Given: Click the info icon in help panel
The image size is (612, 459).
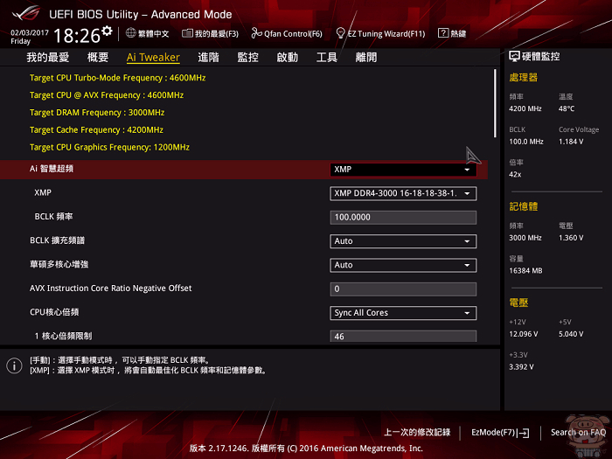Looking at the screenshot, I should (x=15, y=365).
